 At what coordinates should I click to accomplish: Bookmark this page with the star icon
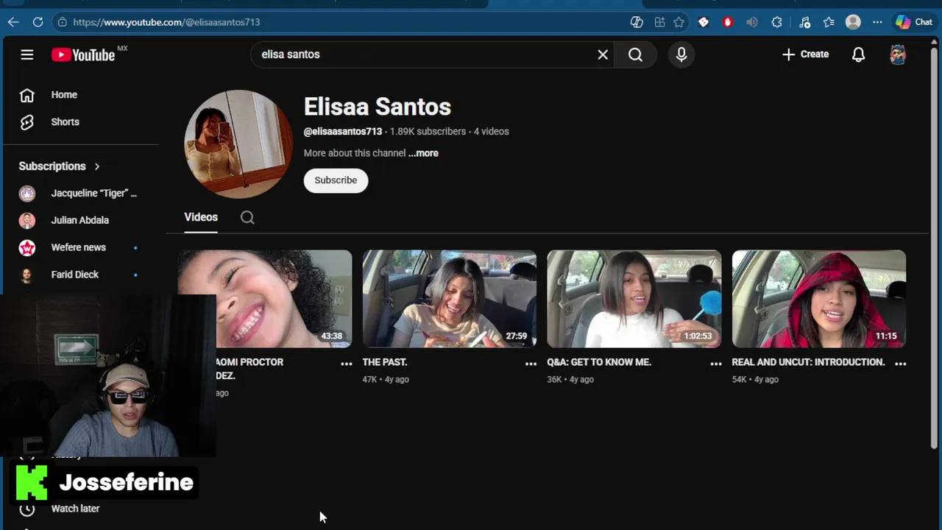(x=679, y=22)
